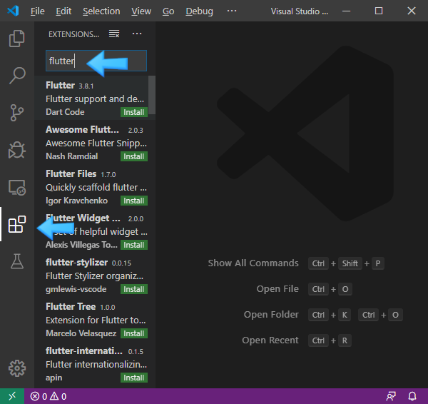The height and width of the screenshot is (404, 428).
Task: Open the Test flask view
Action: coord(17,261)
